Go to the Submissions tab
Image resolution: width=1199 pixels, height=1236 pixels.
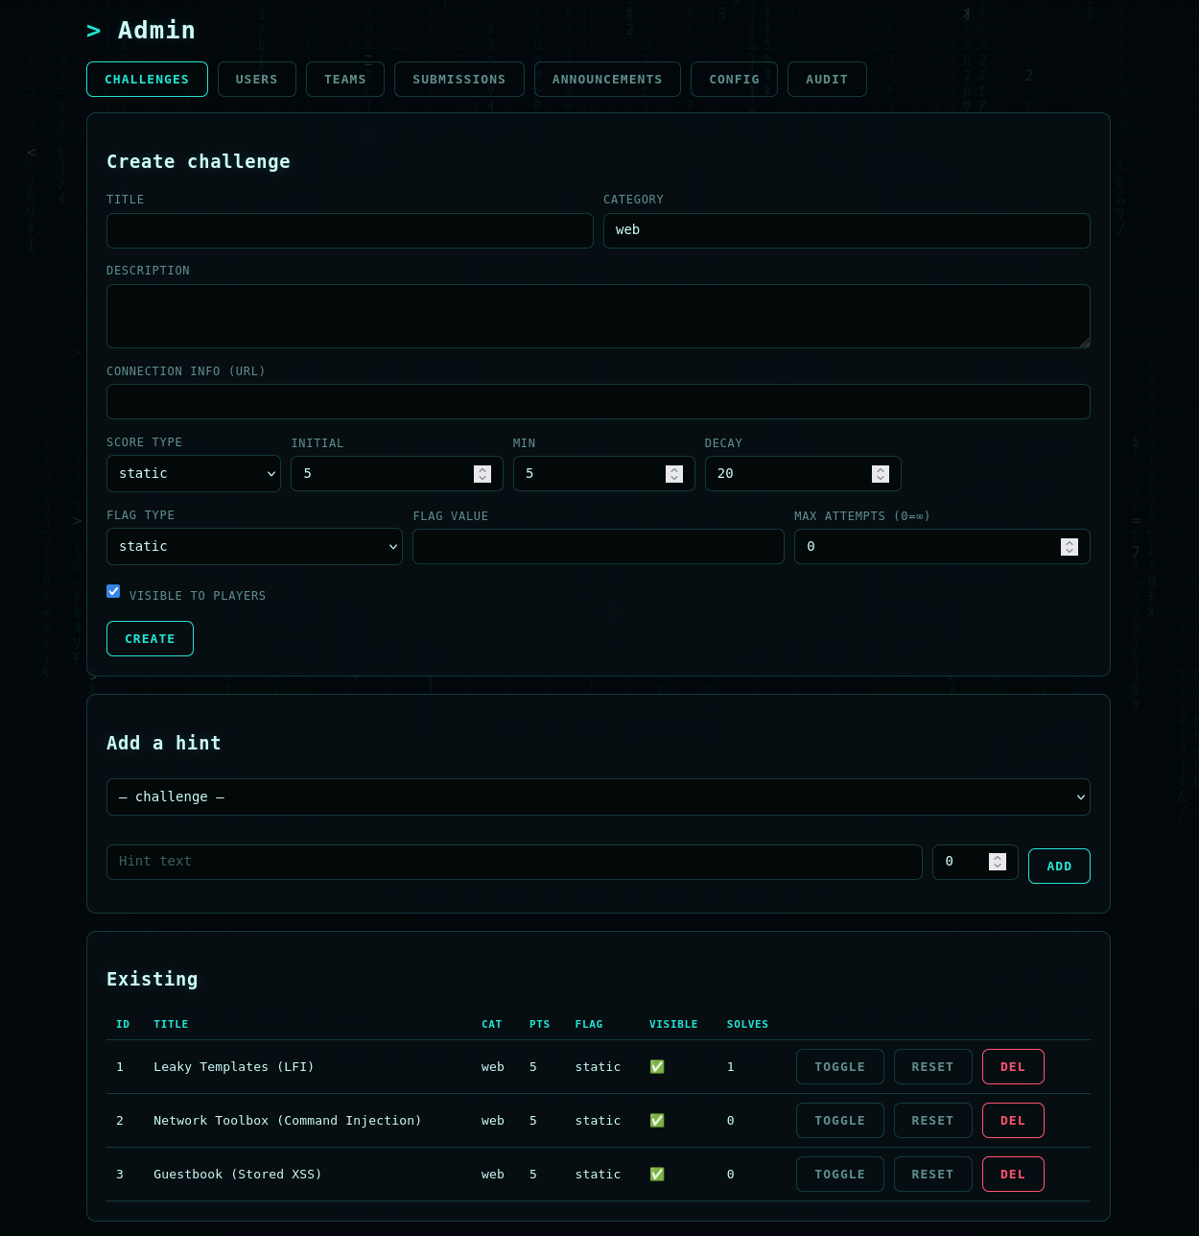(x=458, y=80)
